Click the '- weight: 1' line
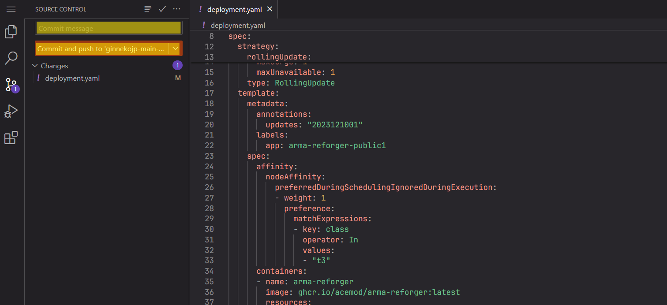This screenshot has height=305, width=667. 300,198
